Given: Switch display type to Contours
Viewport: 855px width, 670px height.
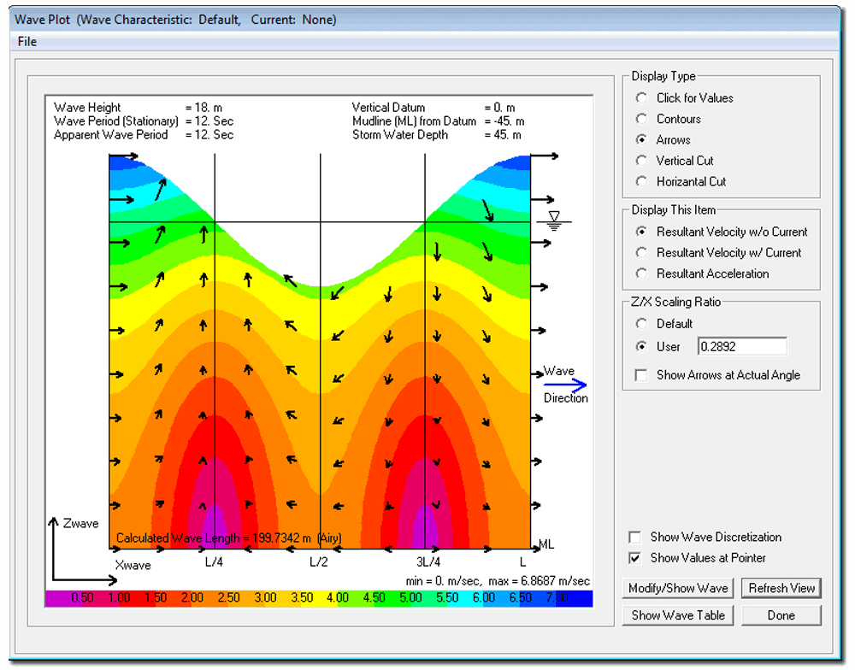Looking at the screenshot, I should [641, 119].
